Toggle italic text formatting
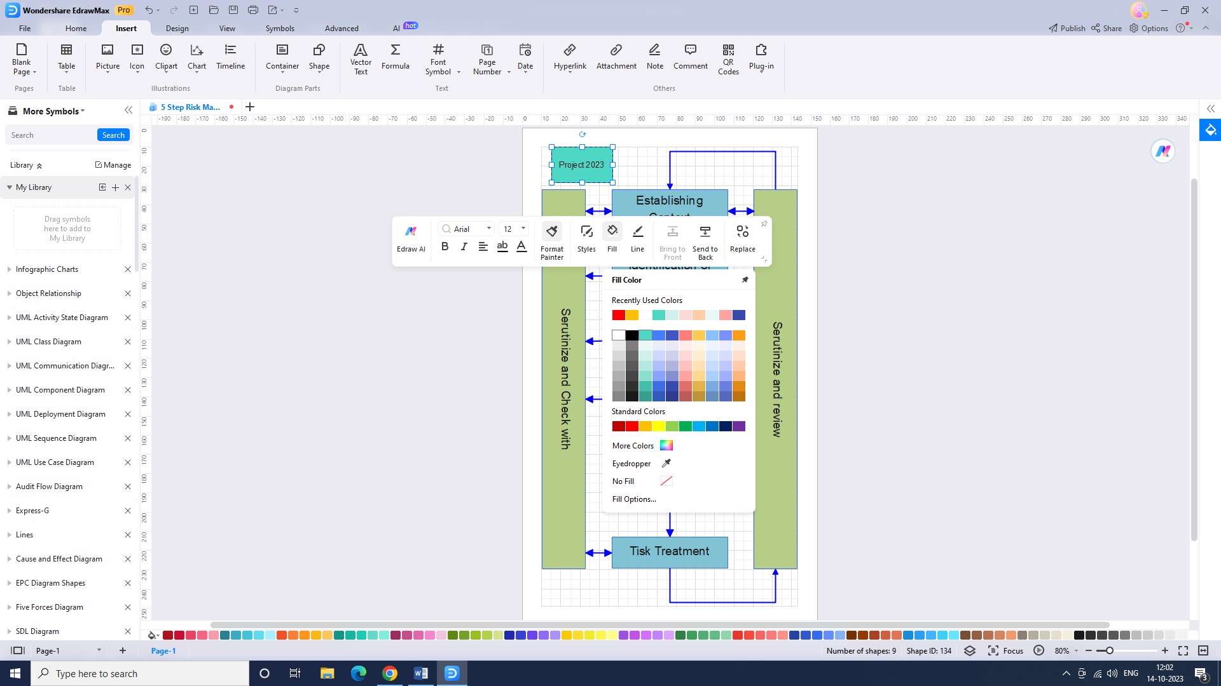This screenshot has width=1221, height=686. pyautogui.click(x=464, y=246)
